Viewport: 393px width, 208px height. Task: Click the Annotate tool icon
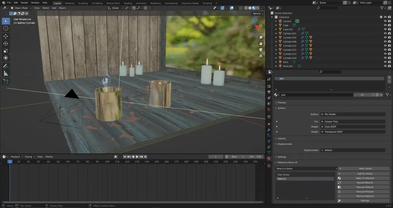point(6,66)
